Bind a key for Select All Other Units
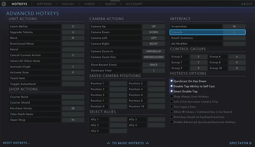 click(73, 61)
